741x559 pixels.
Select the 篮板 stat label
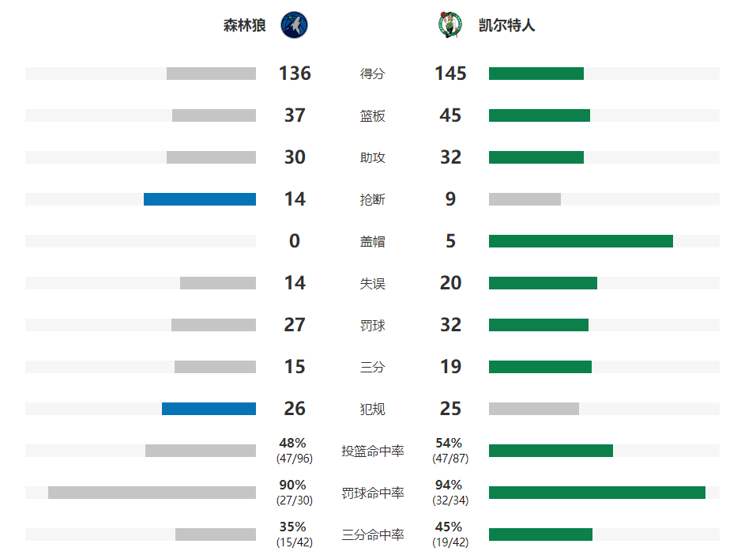click(x=372, y=116)
